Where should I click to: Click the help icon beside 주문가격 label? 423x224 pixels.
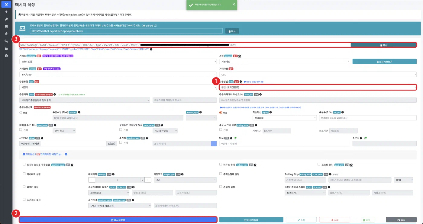pos(55,94)
